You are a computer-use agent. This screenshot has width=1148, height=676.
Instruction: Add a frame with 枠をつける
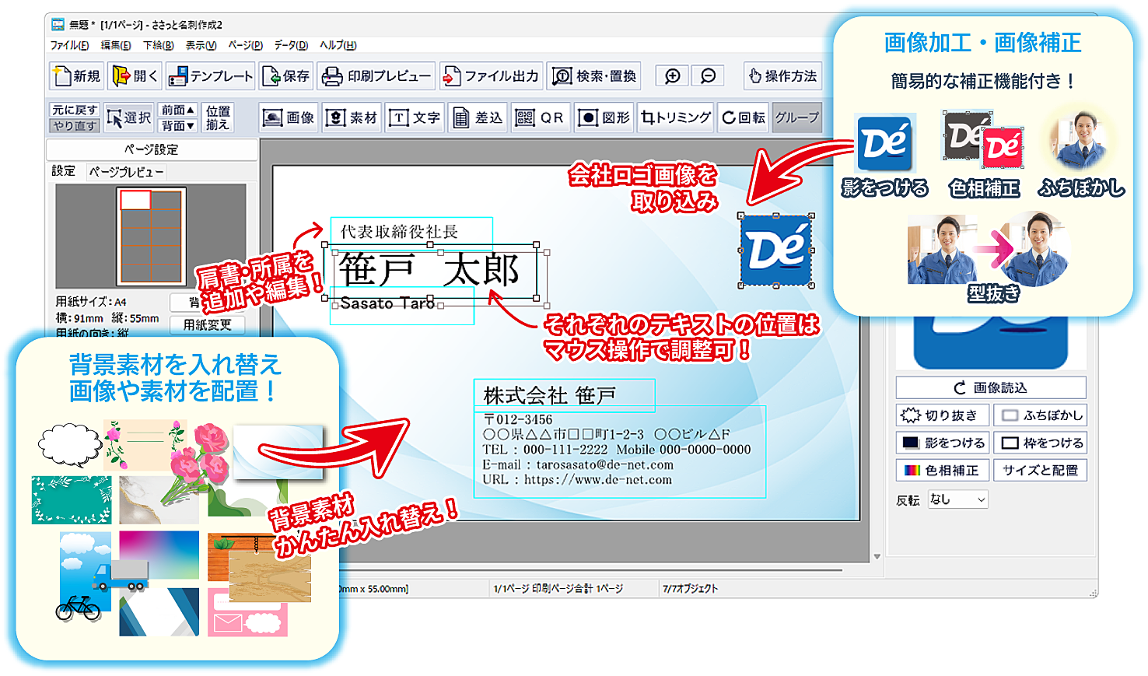[x=1040, y=443]
